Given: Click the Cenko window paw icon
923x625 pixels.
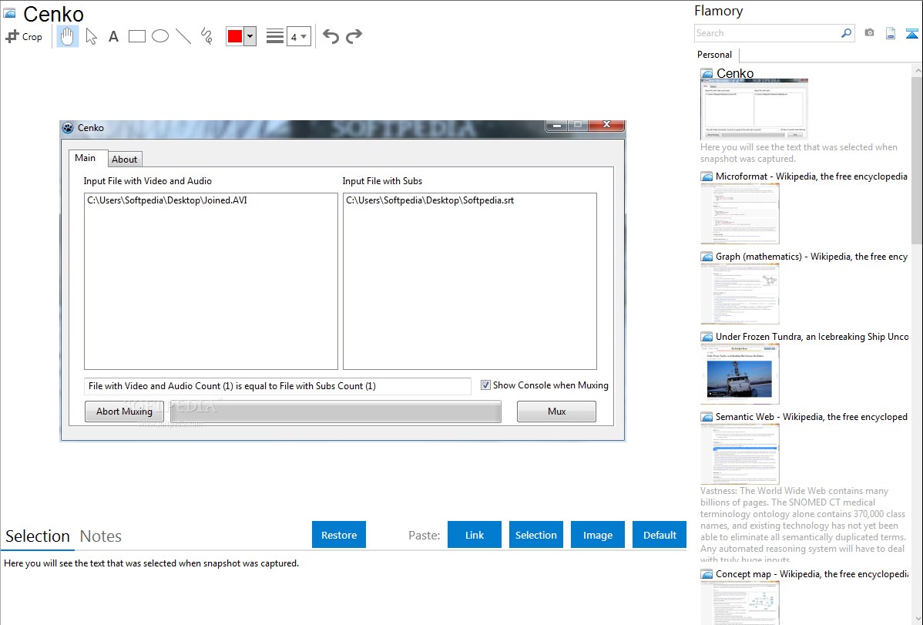Looking at the screenshot, I should 69,128.
